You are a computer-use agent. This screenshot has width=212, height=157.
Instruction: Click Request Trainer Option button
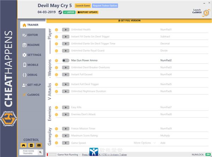105,6
